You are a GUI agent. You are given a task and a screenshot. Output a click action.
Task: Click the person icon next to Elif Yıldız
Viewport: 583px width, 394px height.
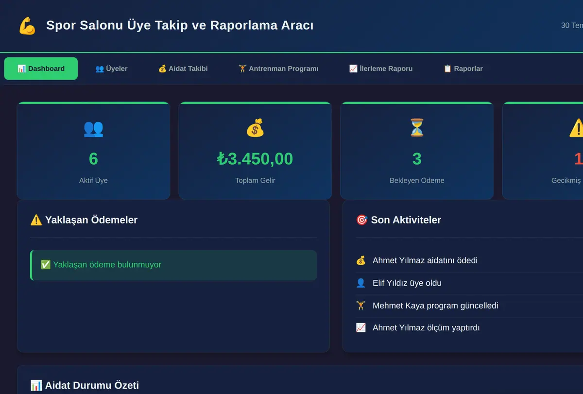click(360, 283)
